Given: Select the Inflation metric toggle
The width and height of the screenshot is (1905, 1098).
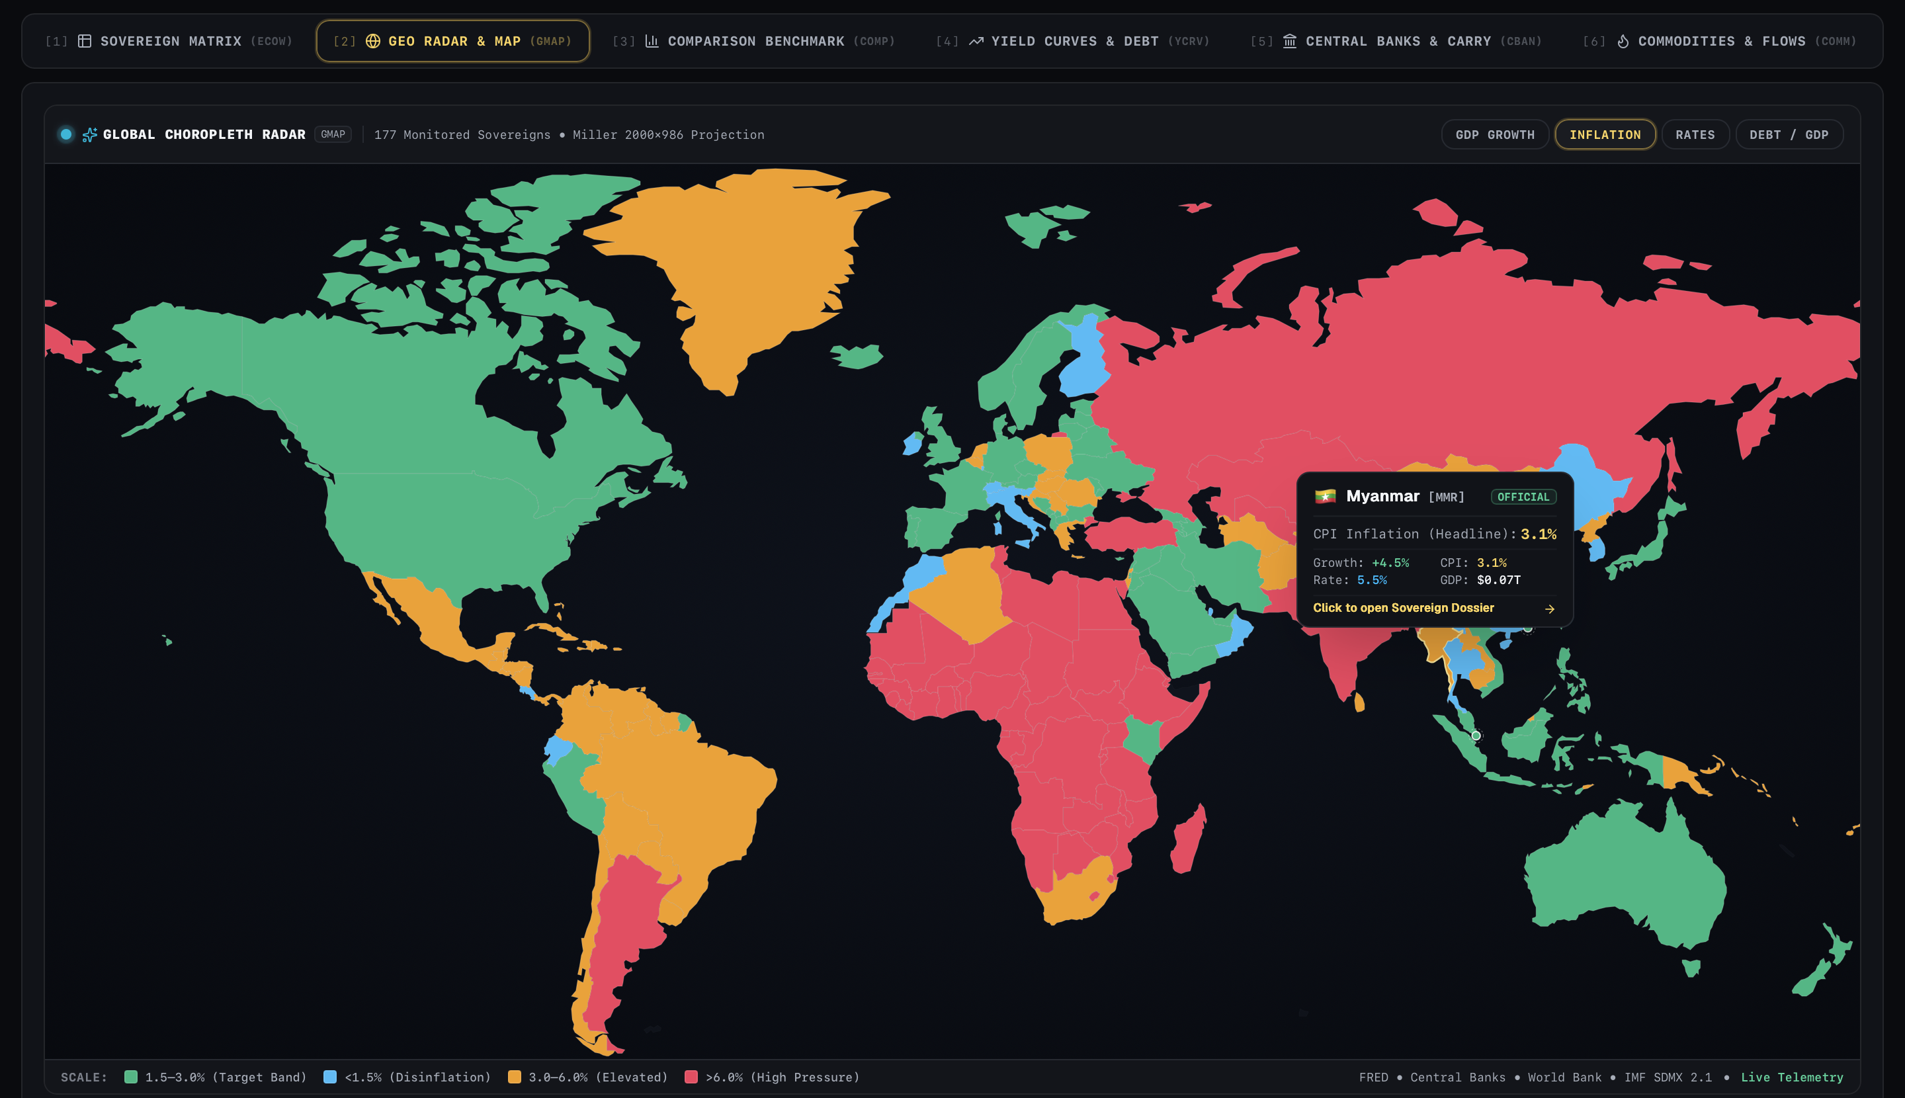Looking at the screenshot, I should pyautogui.click(x=1605, y=134).
